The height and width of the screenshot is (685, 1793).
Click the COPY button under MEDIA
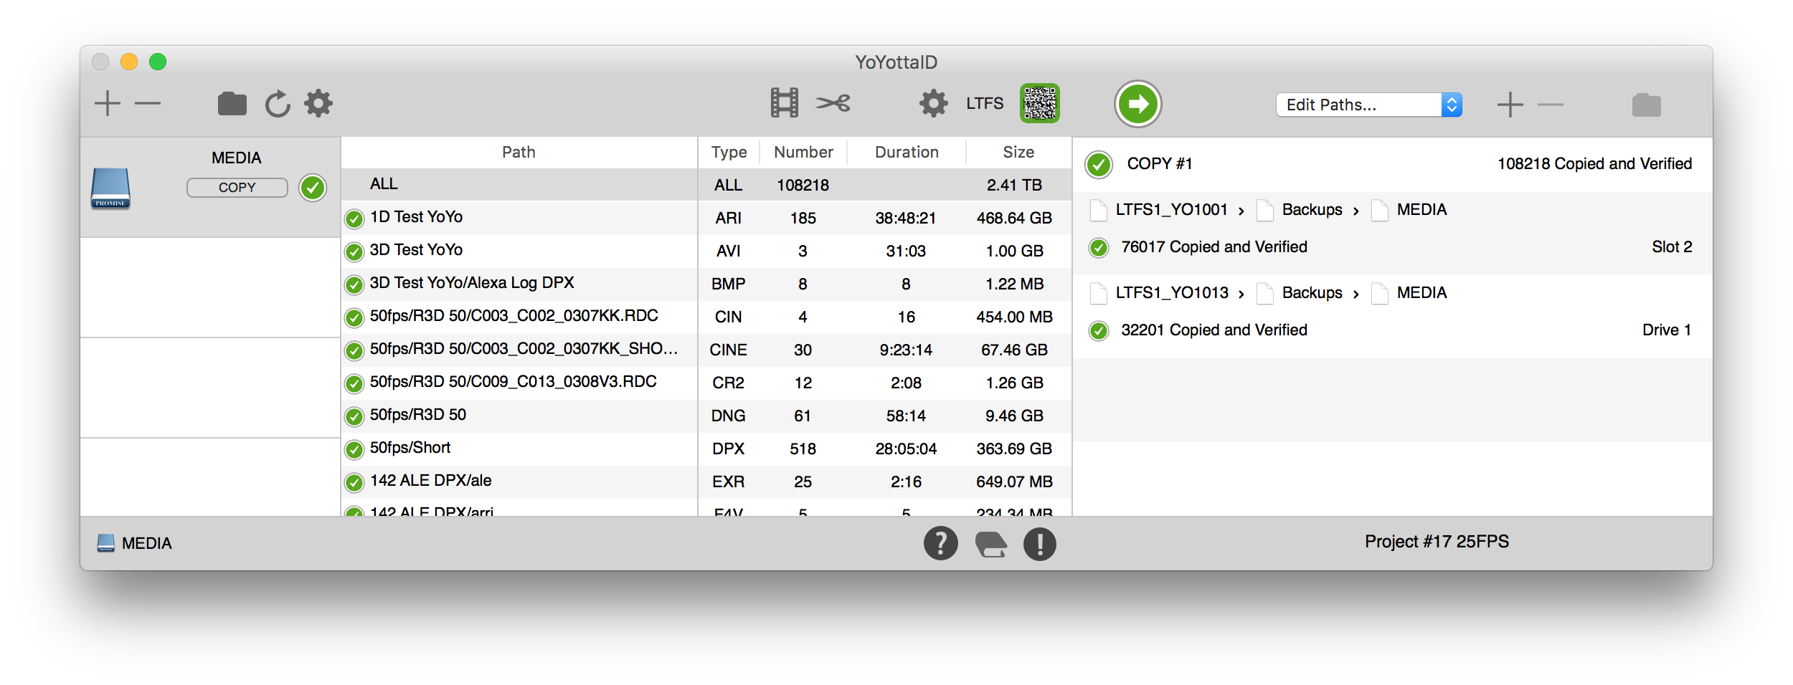[x=237, y=187]
